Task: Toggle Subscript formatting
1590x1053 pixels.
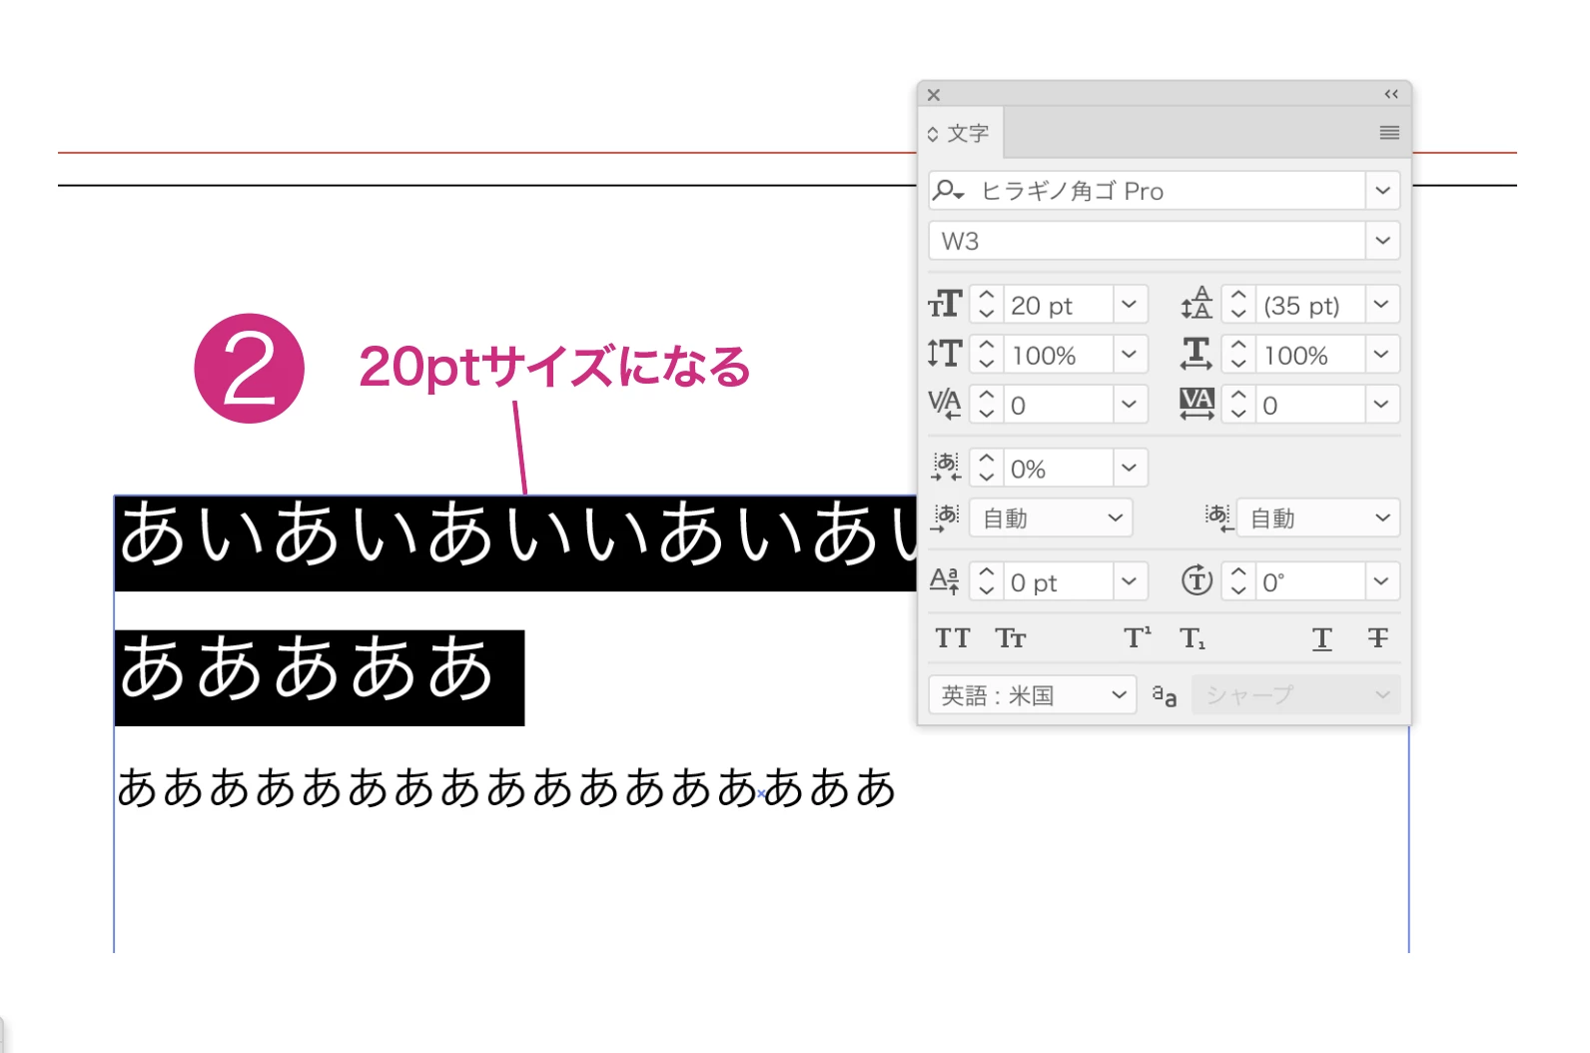Action: pyautogui.click(x=1192, y=638)
